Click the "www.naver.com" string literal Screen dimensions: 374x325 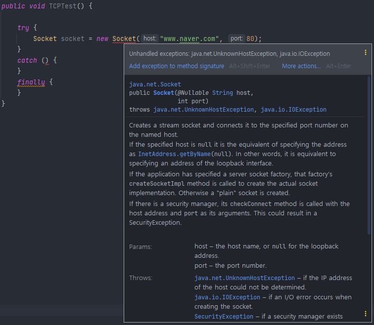point(189,39)
